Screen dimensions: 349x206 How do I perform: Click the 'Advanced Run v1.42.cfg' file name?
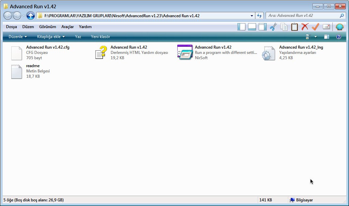(x=47, y=47)
